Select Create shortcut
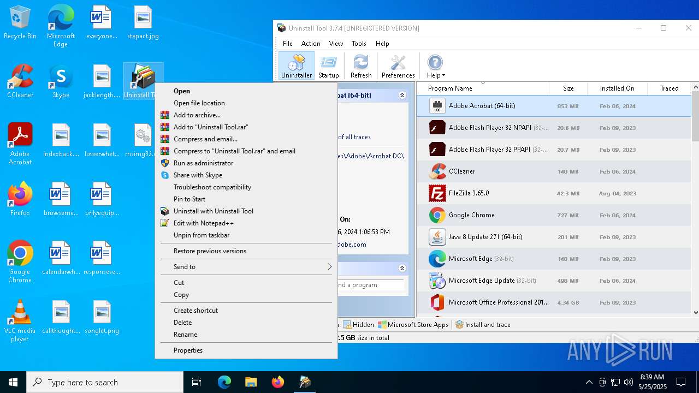This screenshot has width=699, height=393. (x=246, y=311)
